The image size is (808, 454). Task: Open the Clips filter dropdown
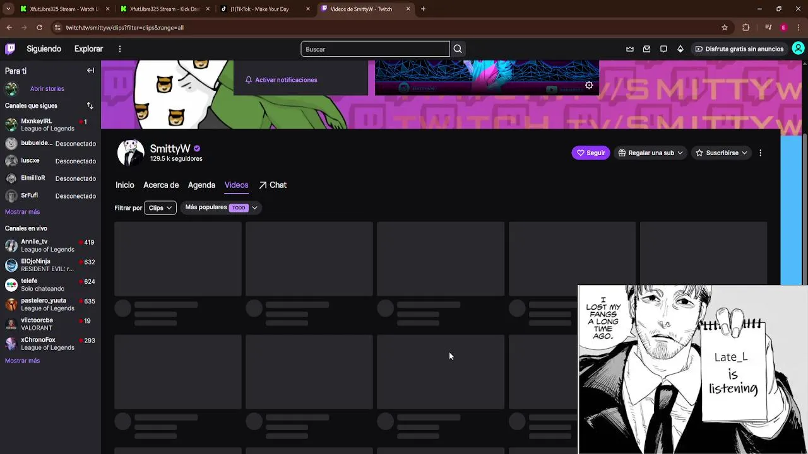coord(160,207)
